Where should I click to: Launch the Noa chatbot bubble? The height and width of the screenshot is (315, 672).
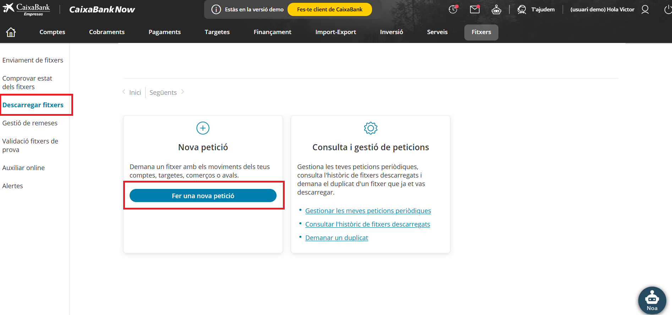tap(652, 300)
